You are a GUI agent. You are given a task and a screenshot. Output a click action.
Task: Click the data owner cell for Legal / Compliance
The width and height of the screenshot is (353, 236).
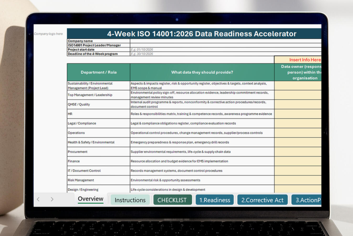(x=298, y=123)
